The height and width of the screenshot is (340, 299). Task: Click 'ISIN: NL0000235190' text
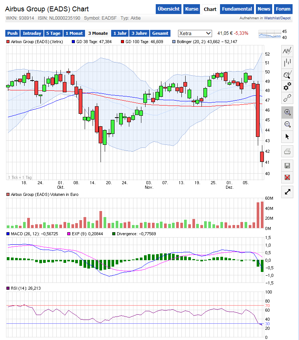[59, 18]
